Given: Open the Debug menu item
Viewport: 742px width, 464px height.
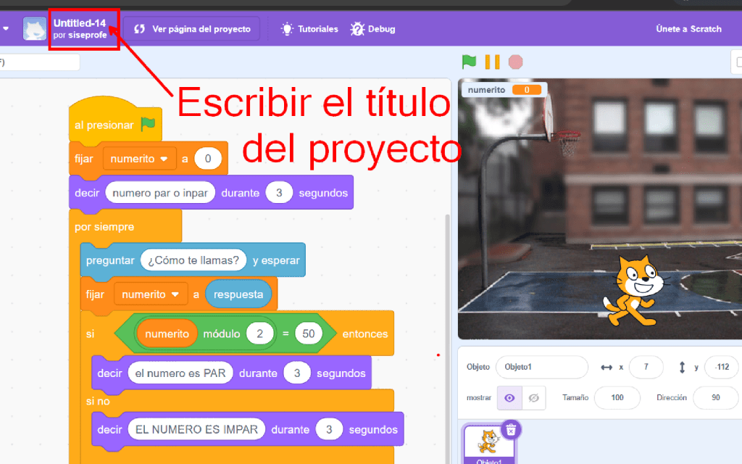Looking at the screenshot, I should (381, 29).
